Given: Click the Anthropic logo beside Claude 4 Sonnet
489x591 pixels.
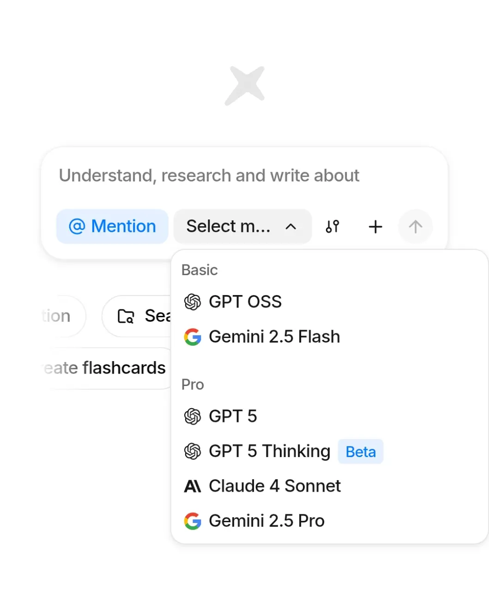Looking at the screenshot, I should [193, 486].
